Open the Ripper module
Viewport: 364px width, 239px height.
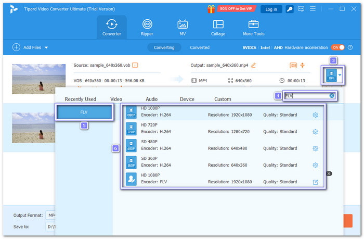tap(147, 28)
